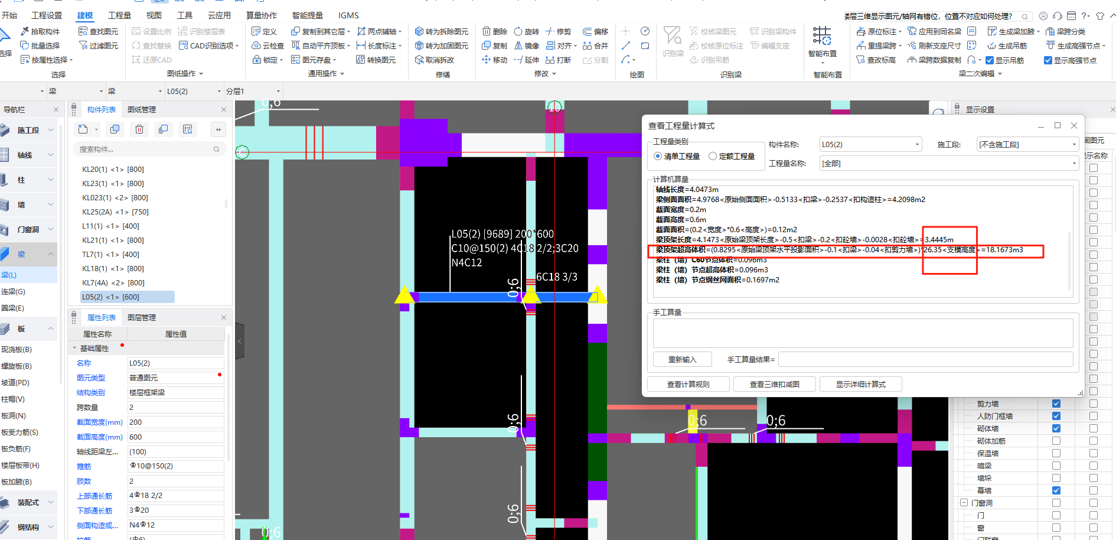The width and height of the screenshot is (1116, 540).
Task: Open 工程量名称 [全部] dropdown
Action: [x=949, y=163]
